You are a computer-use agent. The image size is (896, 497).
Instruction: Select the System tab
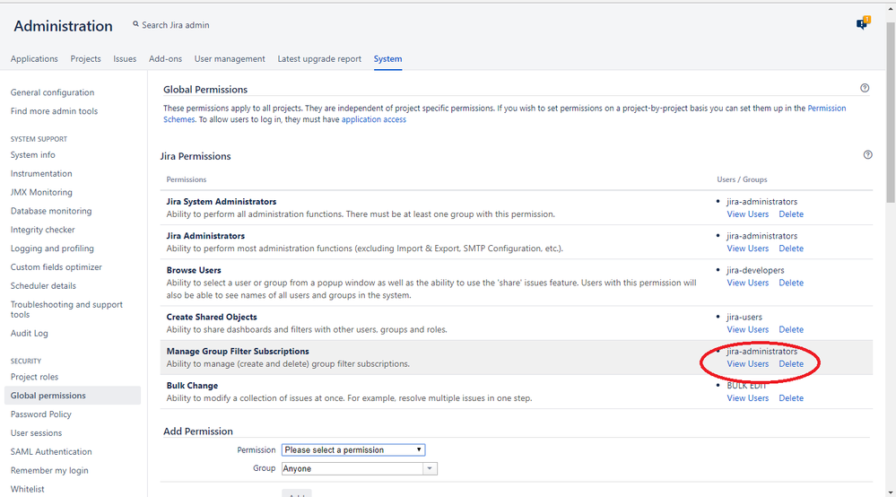388,59
